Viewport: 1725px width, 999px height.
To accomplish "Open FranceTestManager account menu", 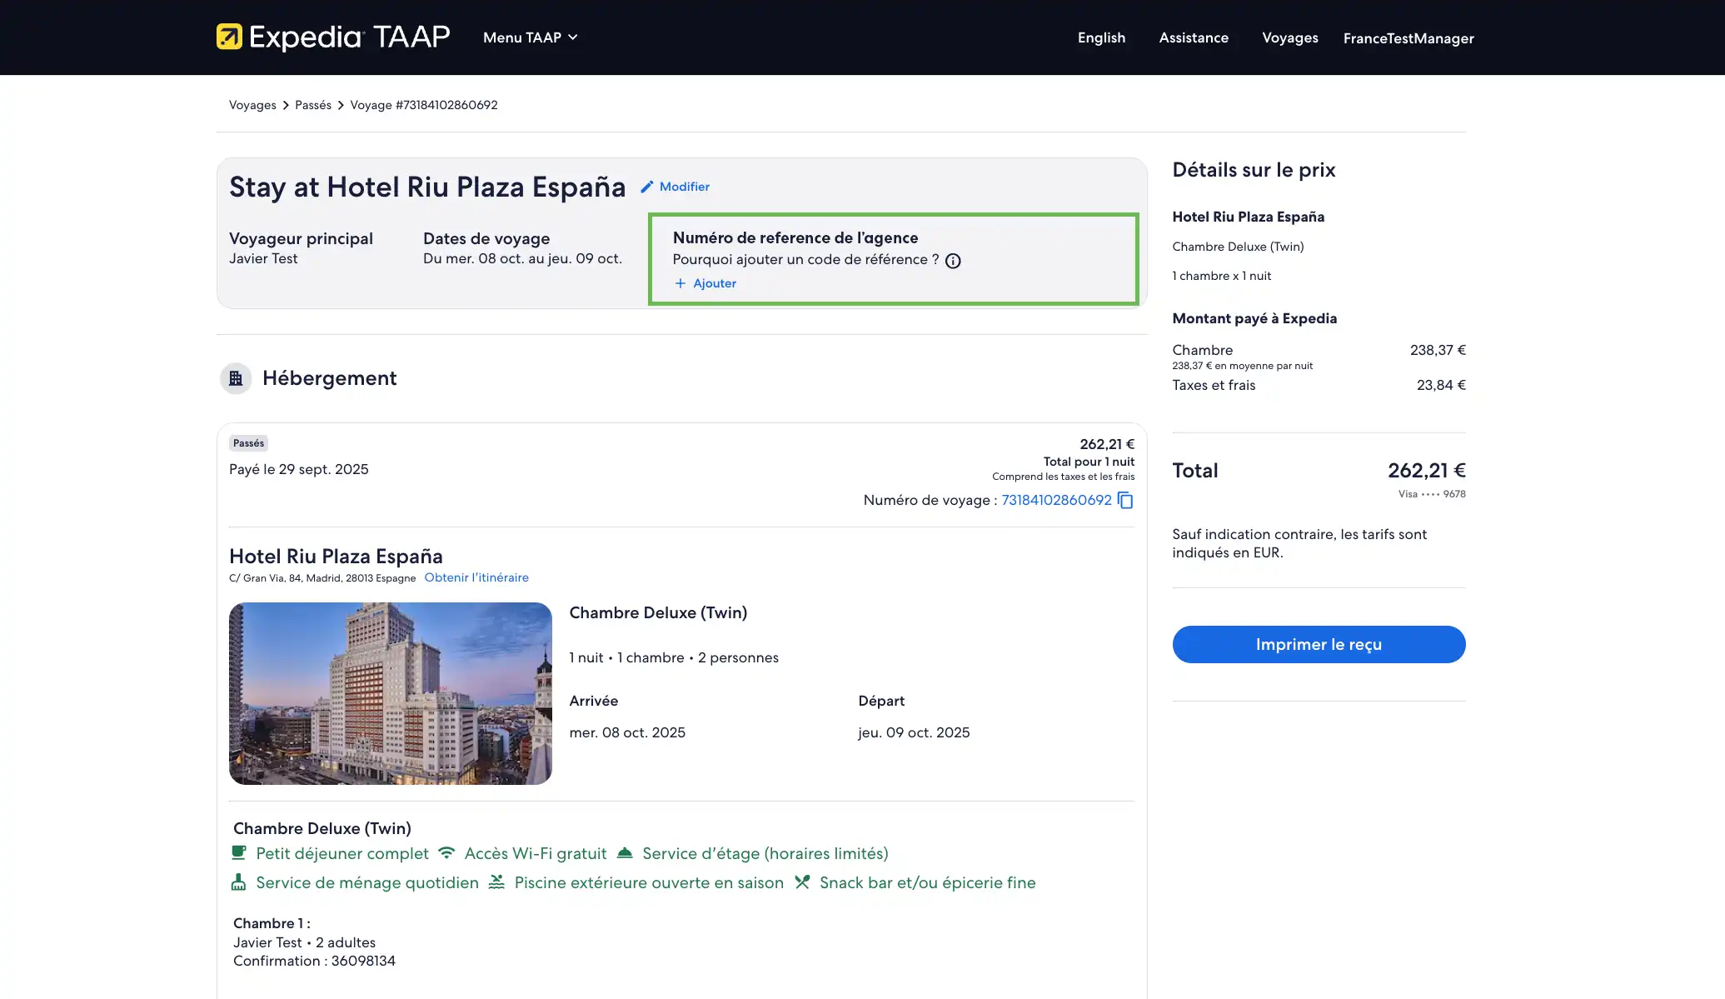I will point(1408,38).
